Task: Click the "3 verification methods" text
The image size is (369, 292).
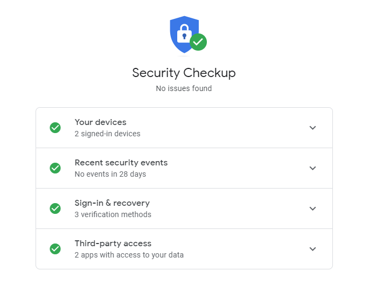Action: pyautogui.click(x=113, y=214)
